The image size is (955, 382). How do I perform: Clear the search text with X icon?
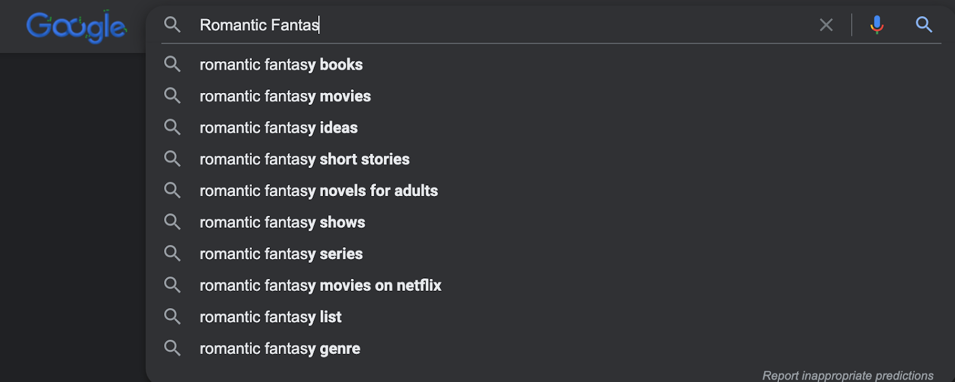click(x=826, y=25)
